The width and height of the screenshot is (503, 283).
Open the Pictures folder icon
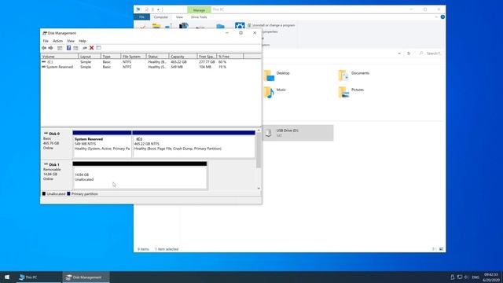(343, 93)
